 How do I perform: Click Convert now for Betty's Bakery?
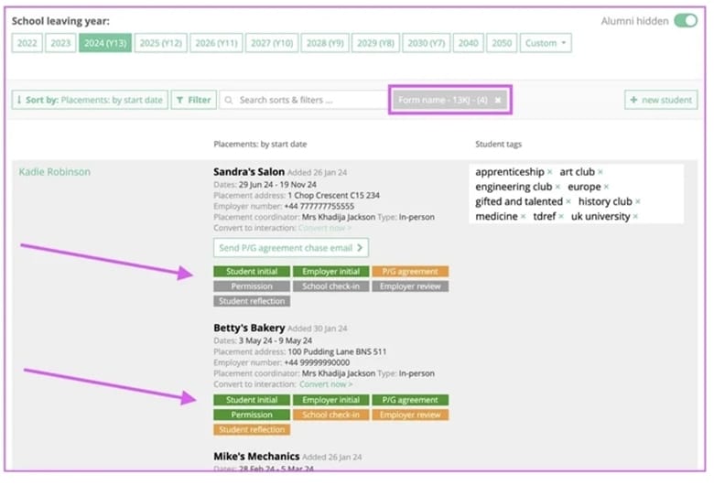click(326, 384)
